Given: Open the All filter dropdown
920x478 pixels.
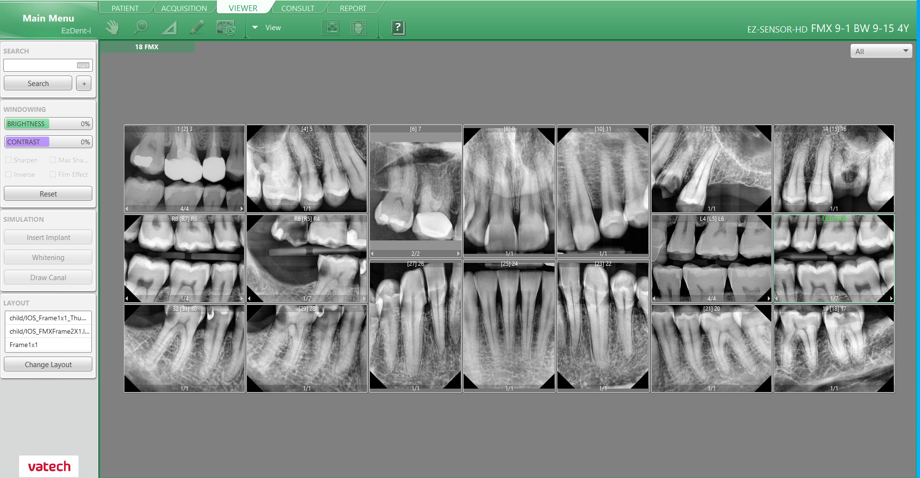Looking at the screenshot, I should (881, 51).
